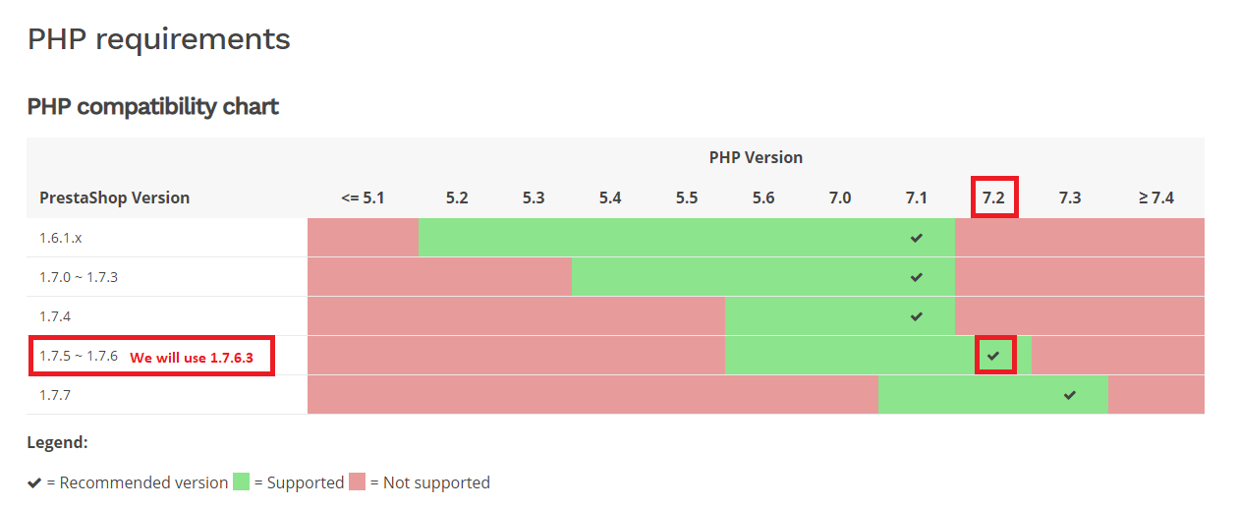Click the <= 5.1 column header
1238x509 pixels.
coord(363,198)
